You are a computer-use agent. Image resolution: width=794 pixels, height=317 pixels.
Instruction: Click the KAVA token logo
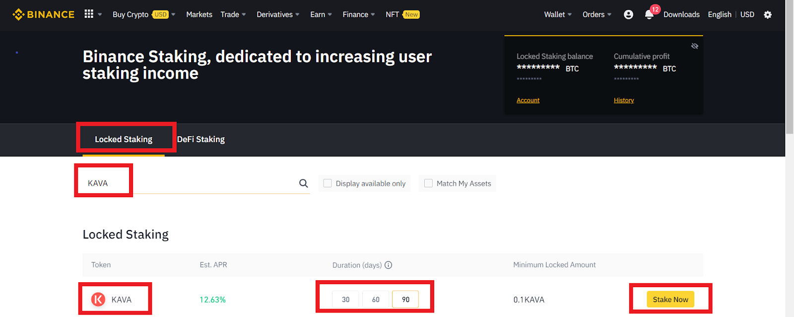click(x=98, y=299)
